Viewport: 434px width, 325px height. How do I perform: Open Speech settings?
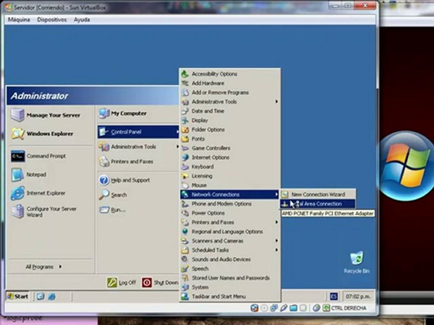[x=230, y=268]
